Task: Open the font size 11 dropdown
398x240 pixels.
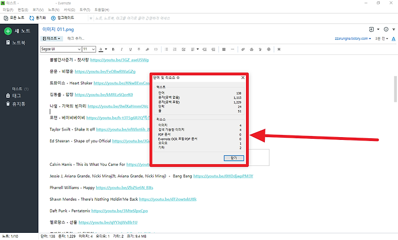Action: [89, 49]
